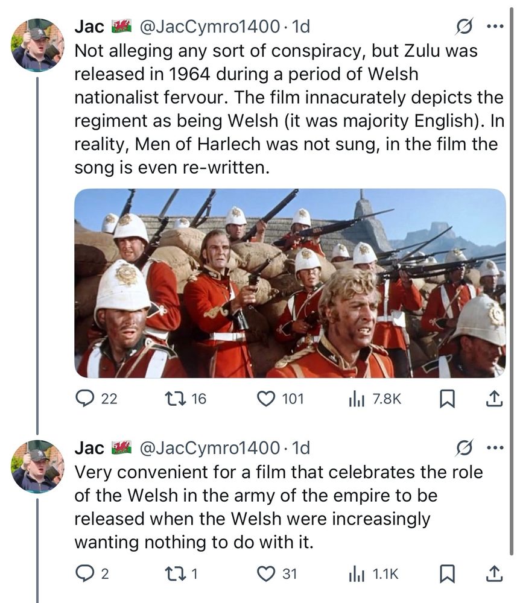The image size is (517, 603).
Task: View analytics showing 7.8K views
Action: (x=375, y=399)
